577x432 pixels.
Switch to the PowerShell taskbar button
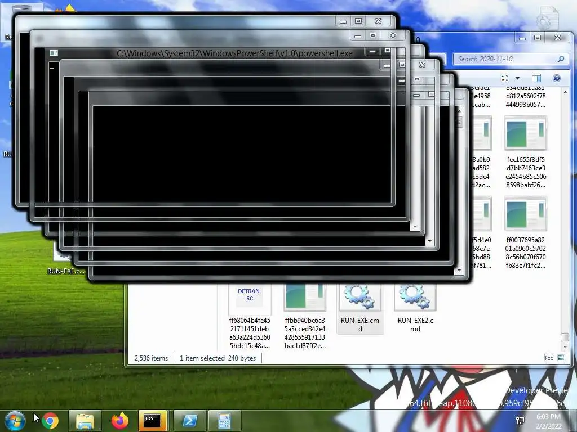click(189, 421)
